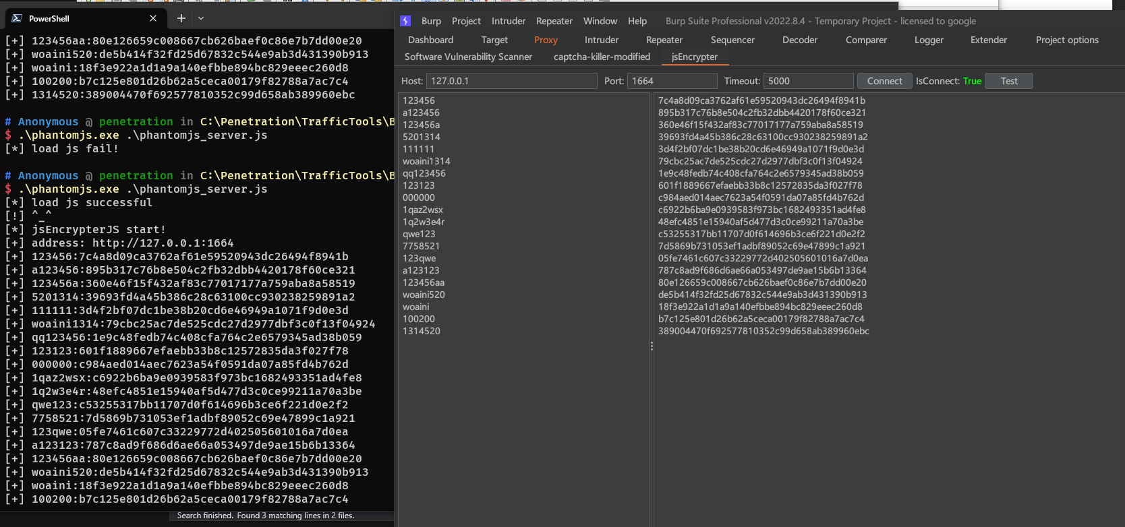Viewport: 1125px width, 527px height.
Task: Select 'qq123456' in the Burp payload list
Action: pos(424,173)
